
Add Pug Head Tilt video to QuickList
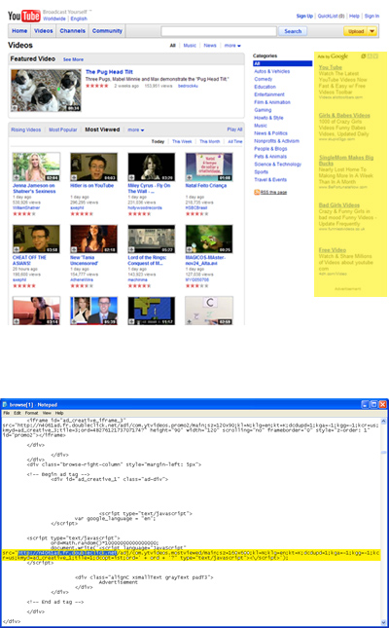(15, 108)
